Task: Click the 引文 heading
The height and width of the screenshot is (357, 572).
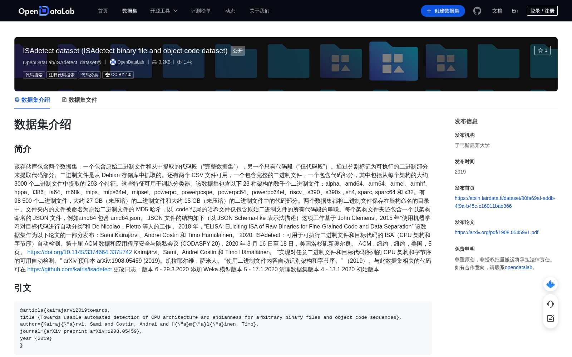Action: pos(23,288)
